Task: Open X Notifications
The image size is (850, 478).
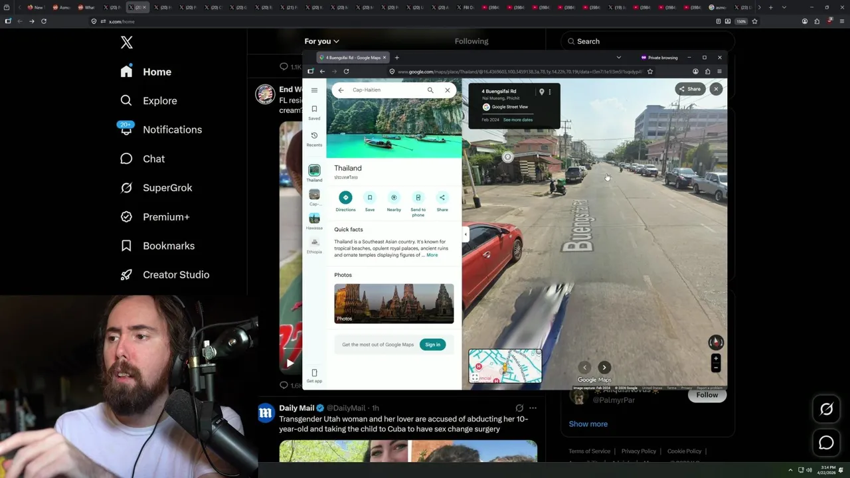Action: click(x=161, y=129)
